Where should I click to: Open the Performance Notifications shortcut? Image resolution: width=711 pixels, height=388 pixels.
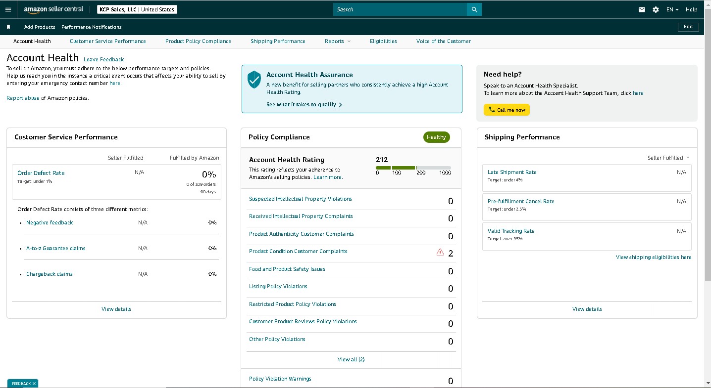tap(92, 27)
